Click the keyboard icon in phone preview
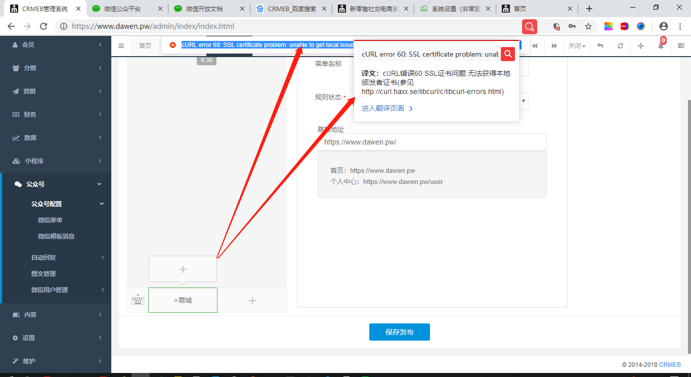The width and height of the screenshot is (691, 377). pyautogui.click(x=138, y=300)
